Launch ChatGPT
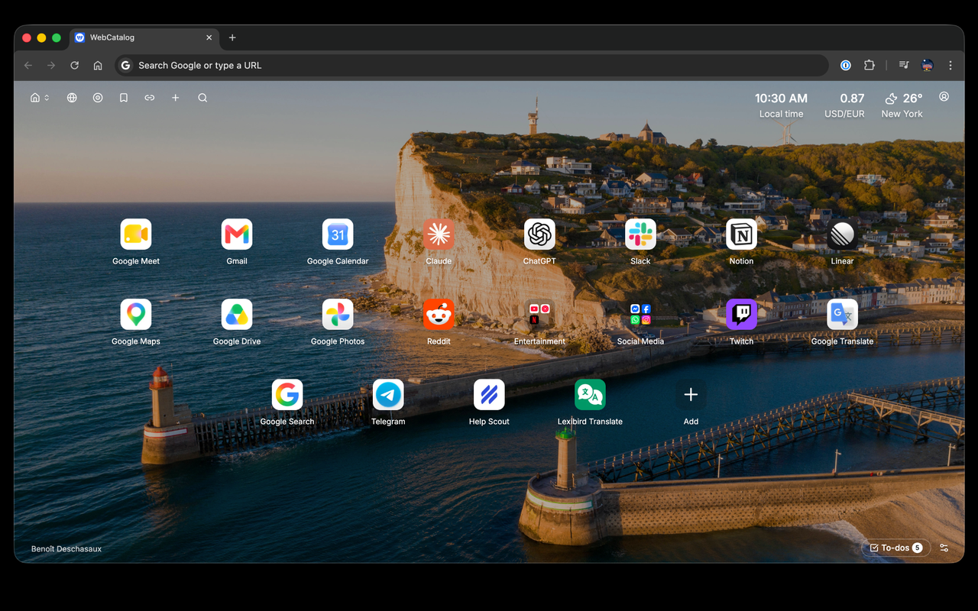Screen dimensions: 978x611 [539, 234]
